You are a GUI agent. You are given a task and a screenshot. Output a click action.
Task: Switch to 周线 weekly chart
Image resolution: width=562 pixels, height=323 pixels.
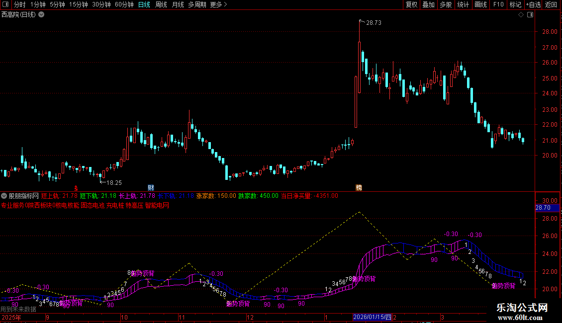(x=161, y=4)
